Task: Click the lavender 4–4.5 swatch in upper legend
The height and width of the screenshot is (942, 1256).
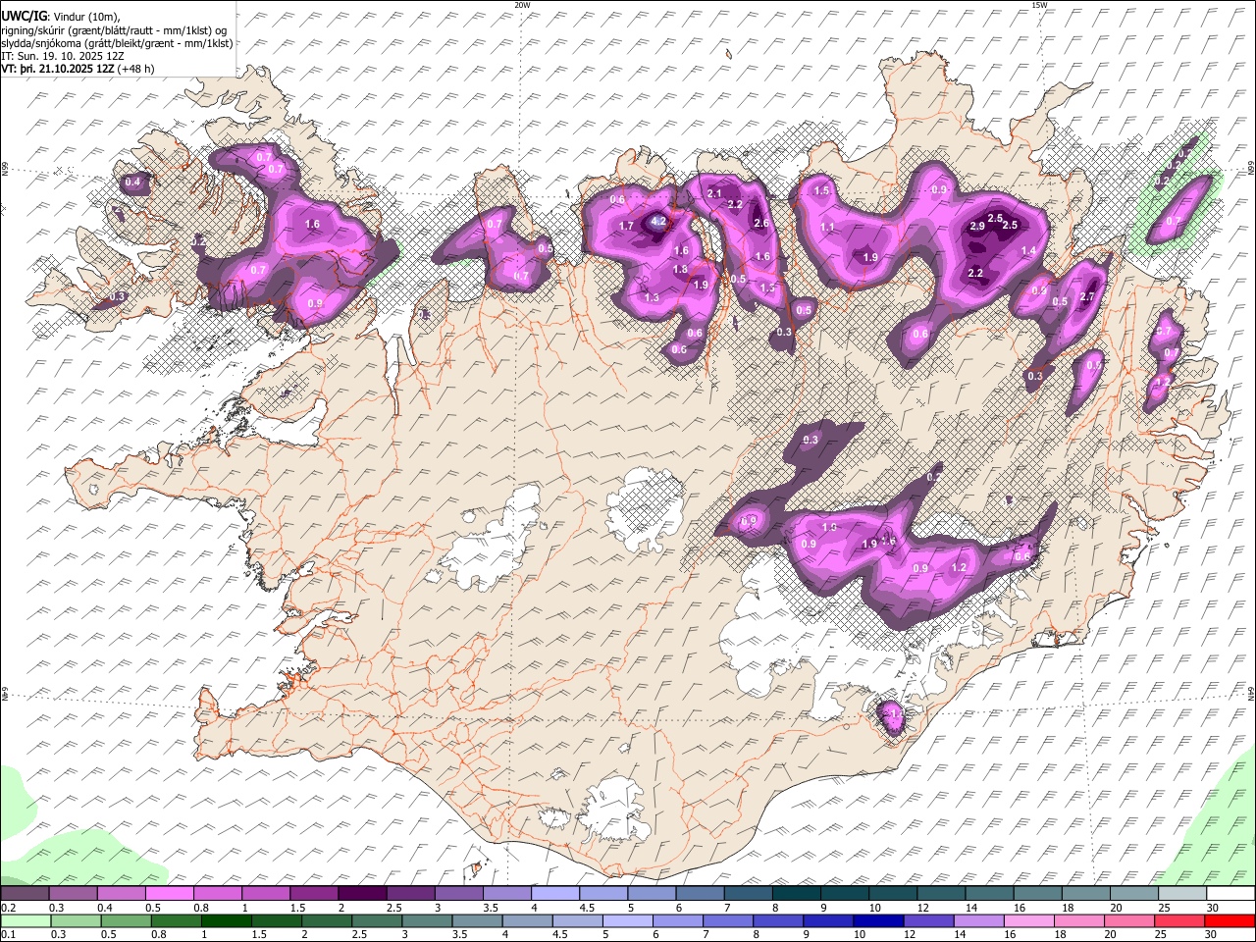Action: (x=555, y=893)
